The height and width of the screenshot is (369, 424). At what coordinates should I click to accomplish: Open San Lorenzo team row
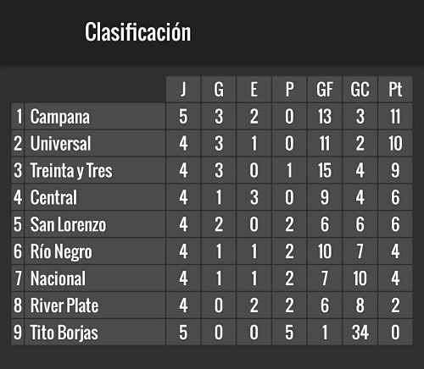(212, 224)
